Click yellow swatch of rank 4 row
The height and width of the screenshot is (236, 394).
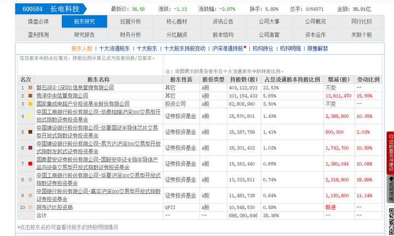30,116
